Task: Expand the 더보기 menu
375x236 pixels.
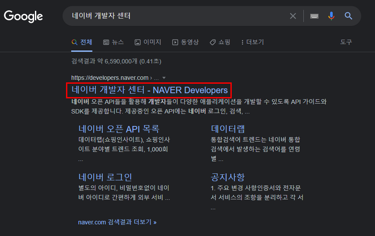Action: point(252,42)
